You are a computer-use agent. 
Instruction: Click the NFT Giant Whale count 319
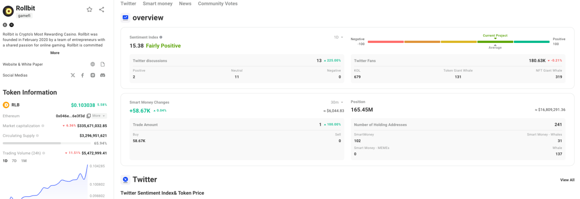558,77
